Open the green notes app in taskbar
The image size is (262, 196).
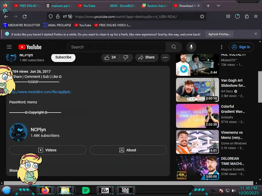(86, 190)
